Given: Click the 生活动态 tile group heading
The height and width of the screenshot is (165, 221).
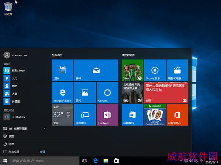Looking at the screenshot, I should click(57, 55).
